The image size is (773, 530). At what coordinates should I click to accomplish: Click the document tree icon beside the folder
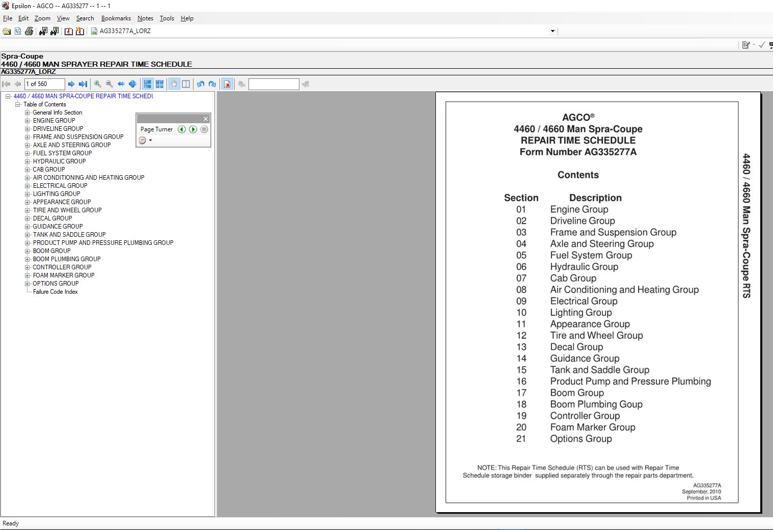coord(18,31)
